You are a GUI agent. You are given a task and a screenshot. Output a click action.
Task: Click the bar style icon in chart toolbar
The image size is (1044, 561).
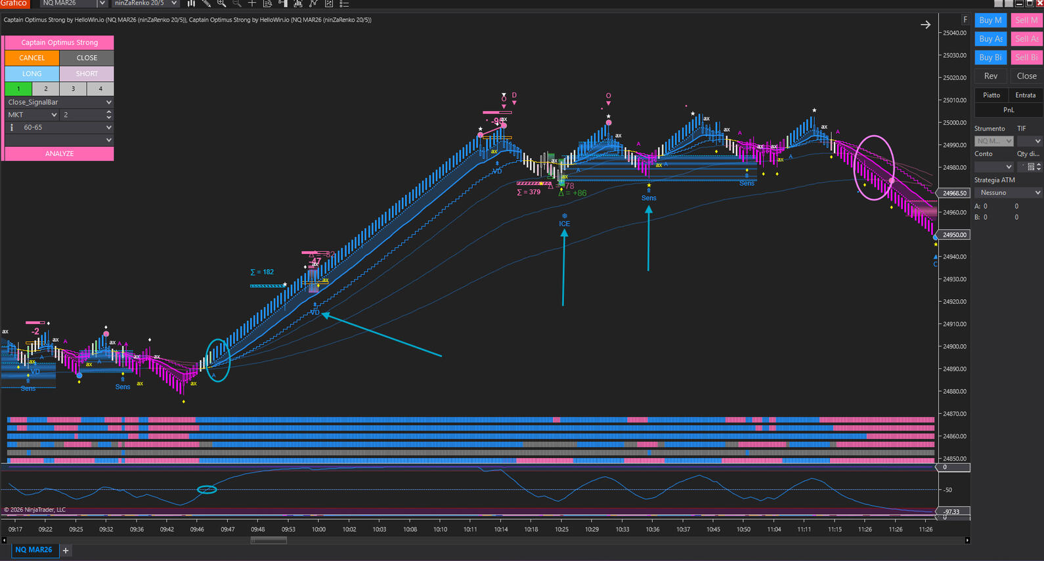(191, 3)
